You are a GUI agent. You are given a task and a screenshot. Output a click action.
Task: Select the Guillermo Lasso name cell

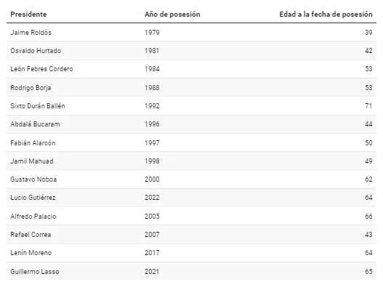pyautogui.click(x=35, y=272)
